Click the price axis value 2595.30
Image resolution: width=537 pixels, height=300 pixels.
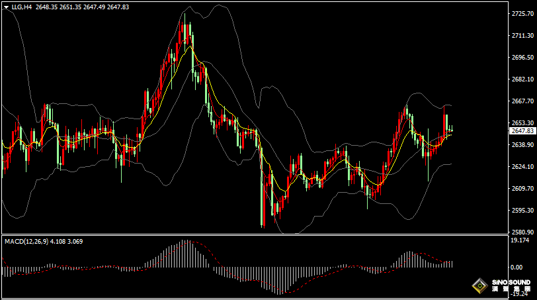pyautogui.click(x=522, y=210)
